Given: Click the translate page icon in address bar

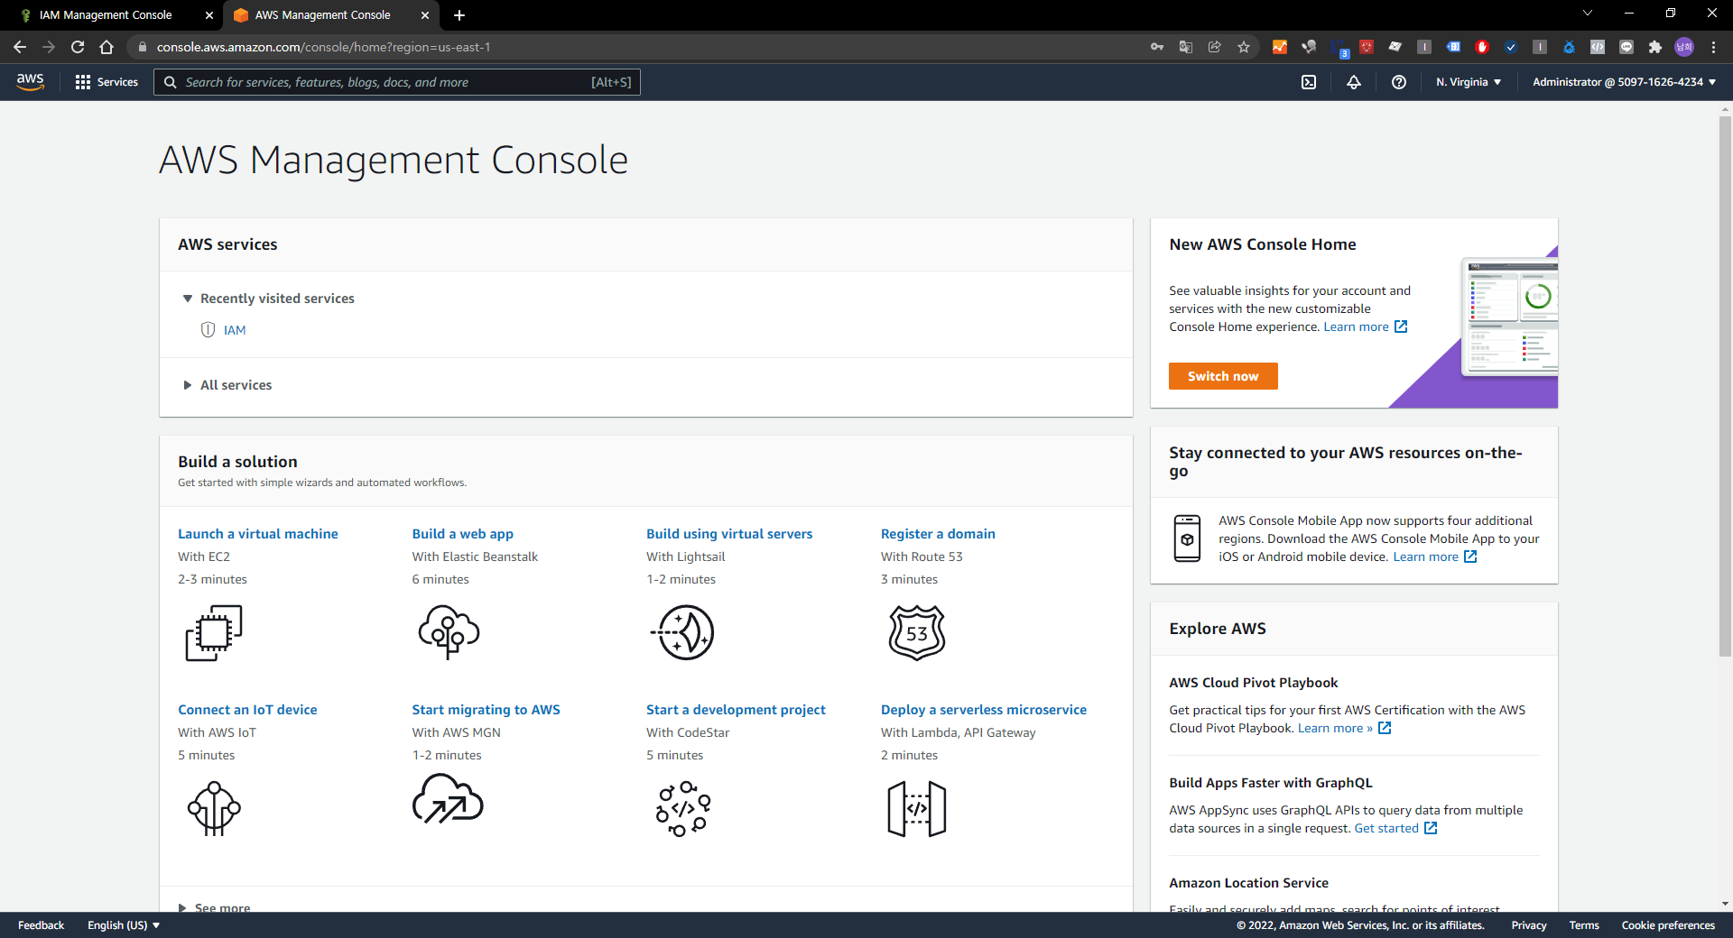Looking at the screenshot, I should 1186,47.
